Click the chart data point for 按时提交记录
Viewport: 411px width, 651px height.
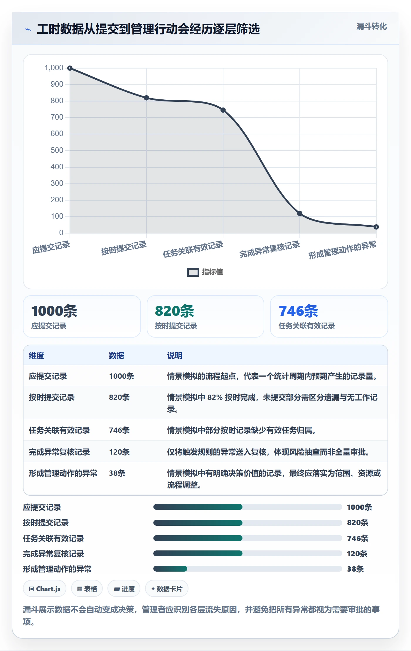tap(146, 98)
